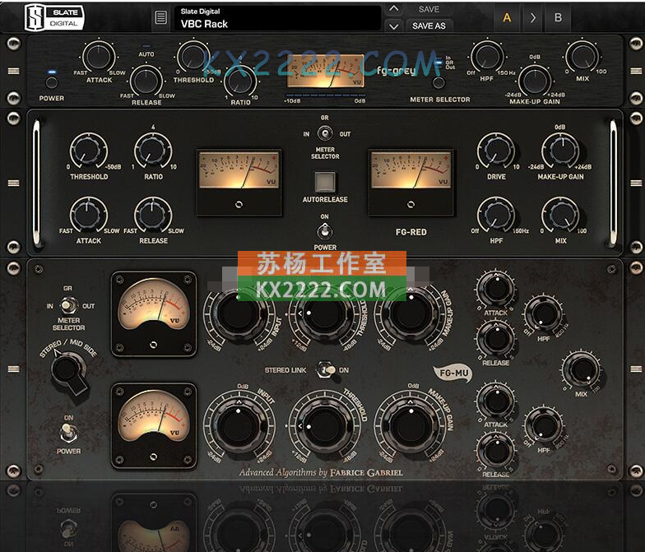Click the FG-Red DRIVE knob

tap(496, 151)
